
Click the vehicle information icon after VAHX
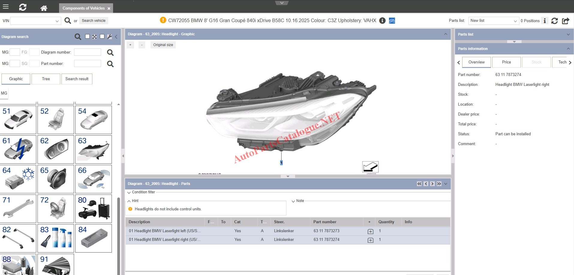382,20
